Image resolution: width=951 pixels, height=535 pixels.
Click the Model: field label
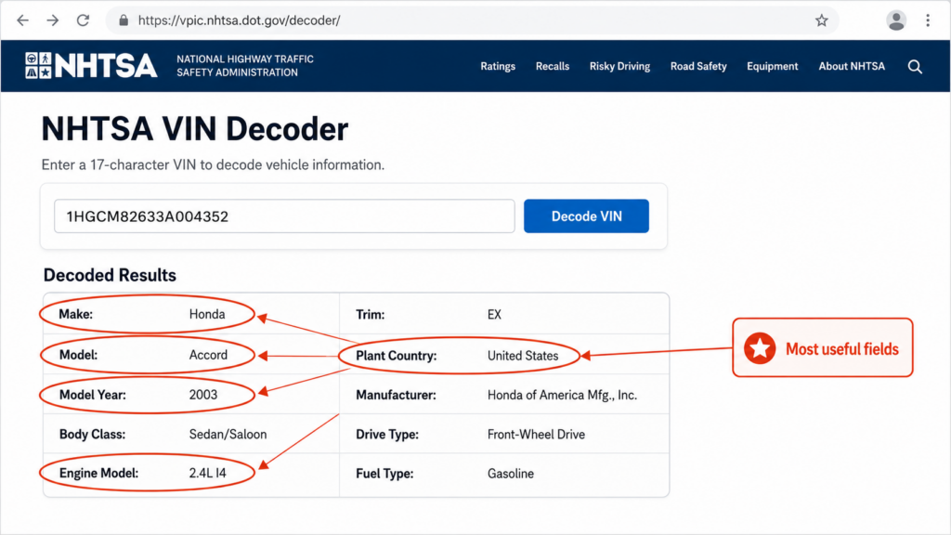point(78,355)
